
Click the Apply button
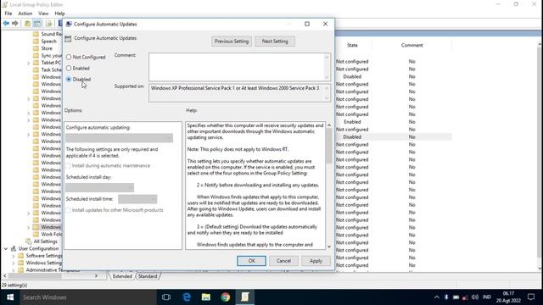[x=316, y=261]
